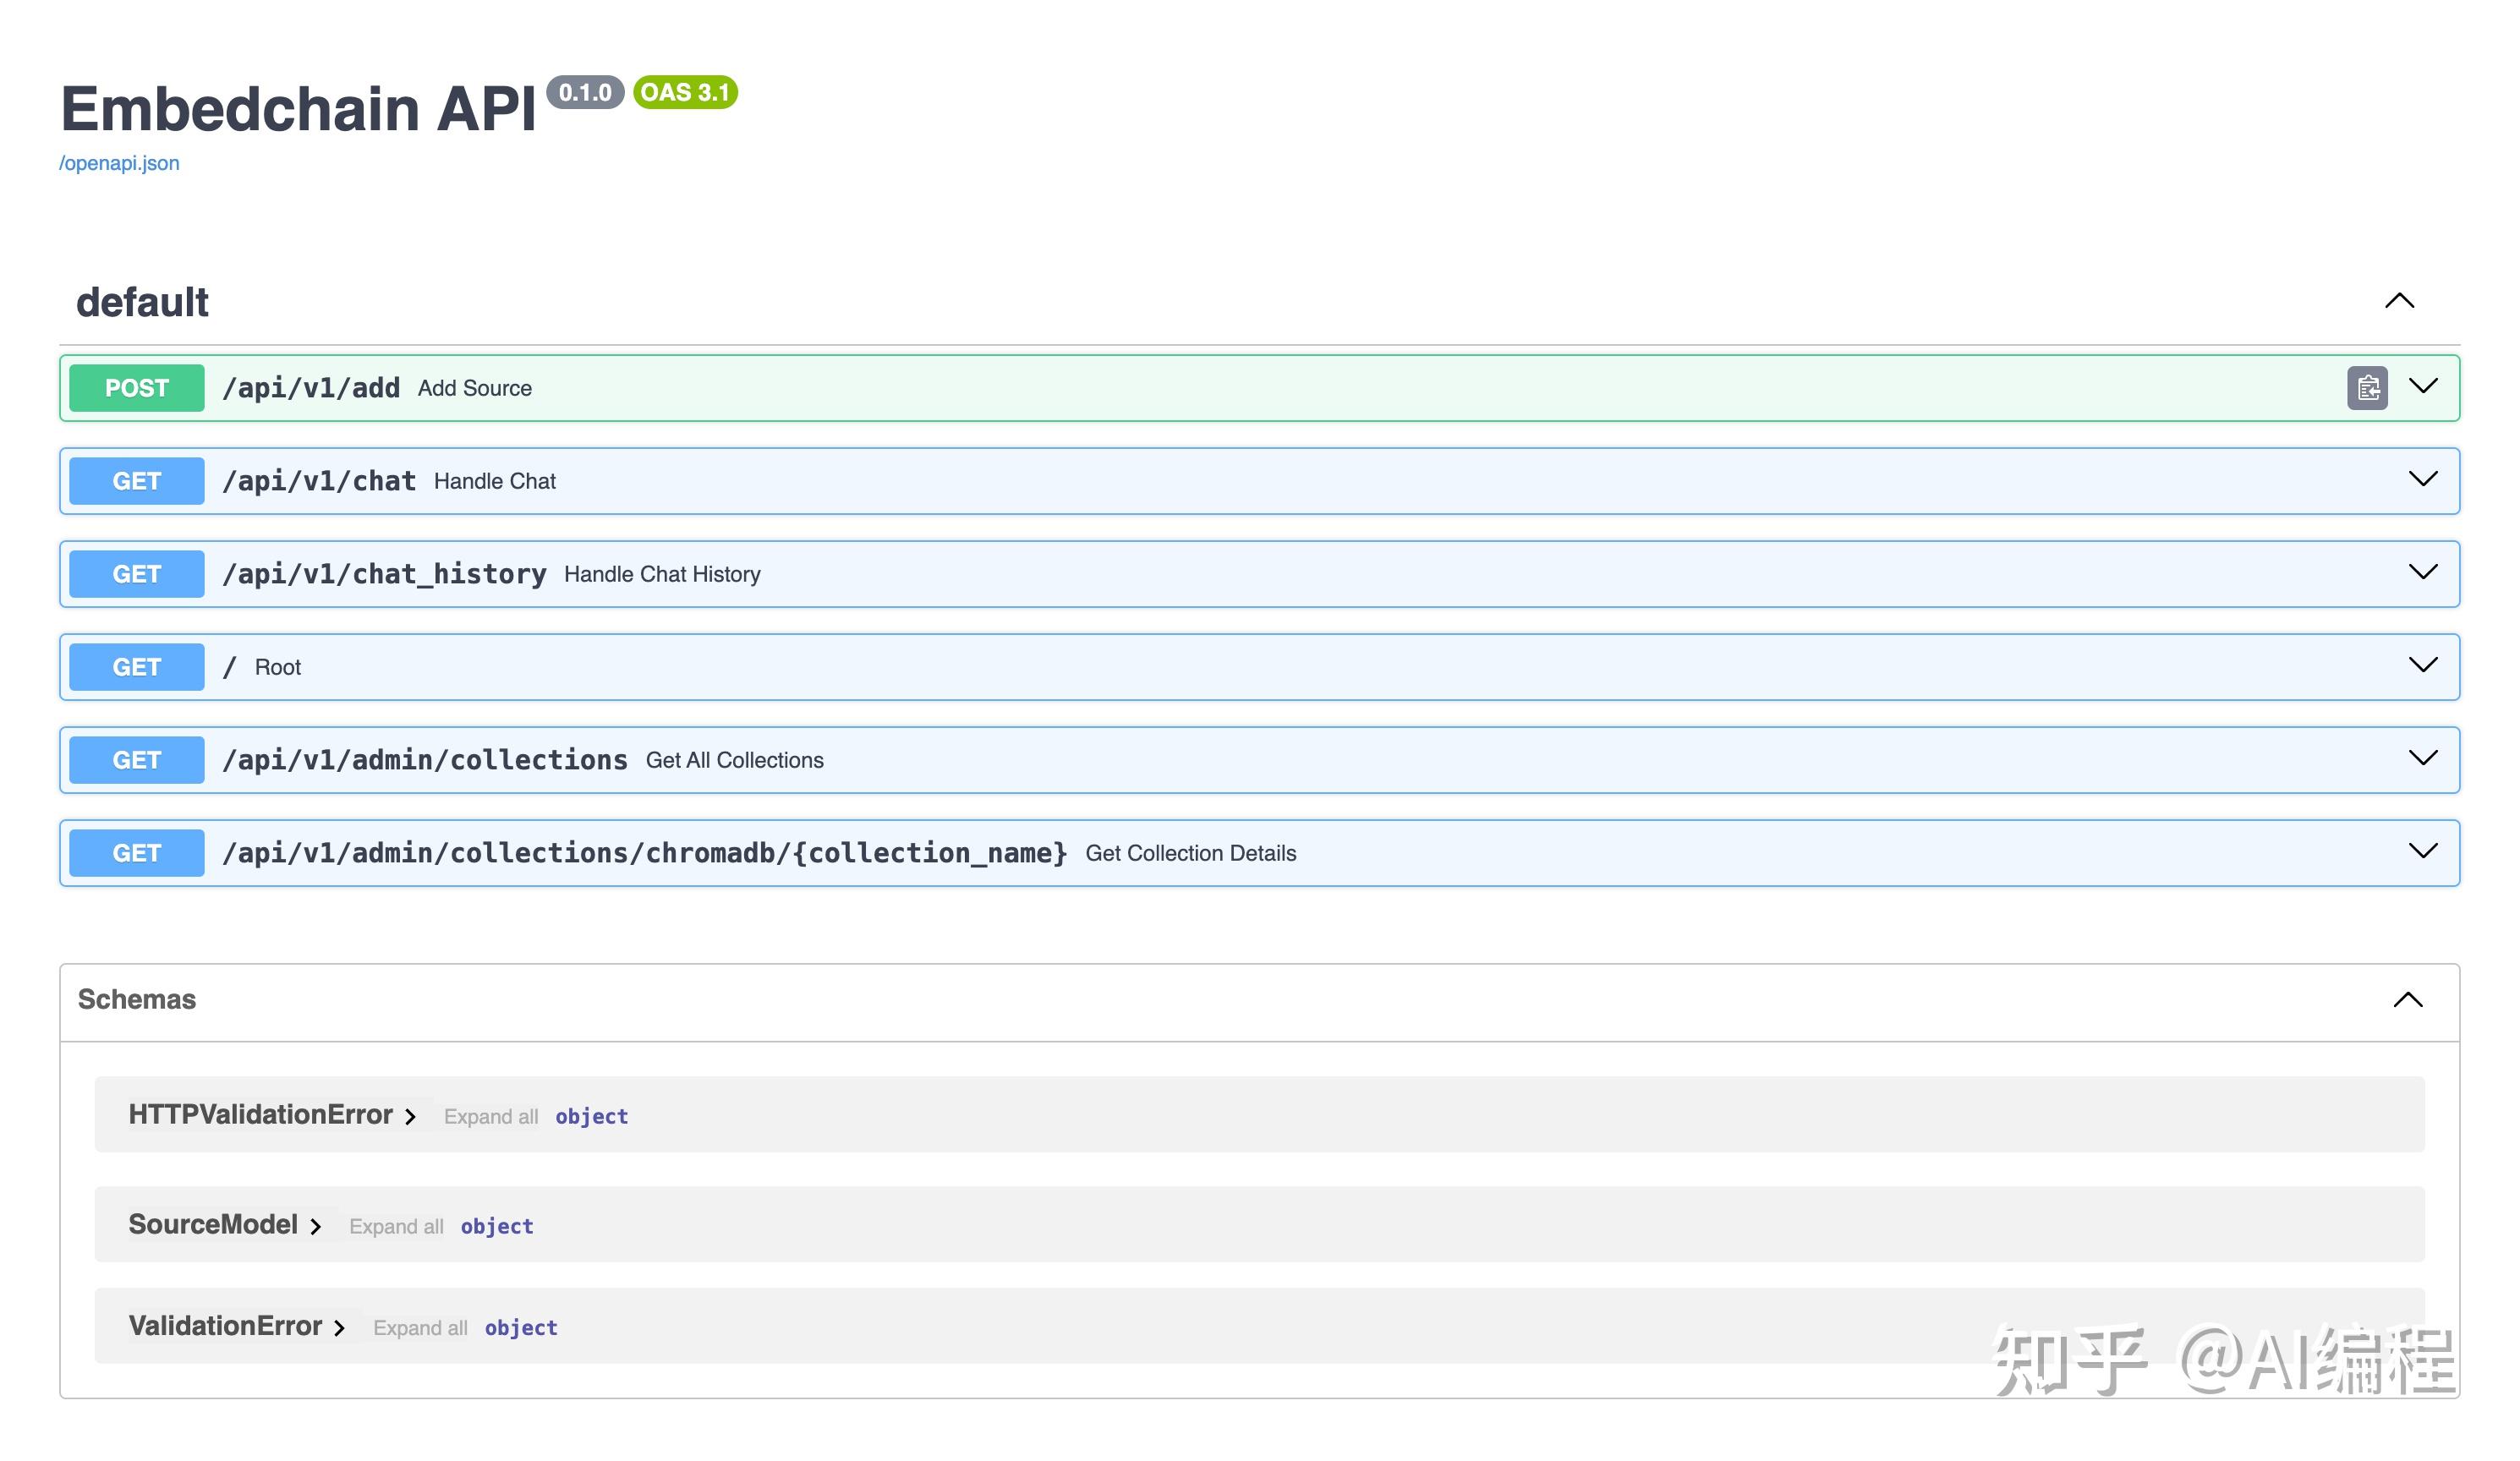Expand the Get Collection Details chevron
Screen dimensions: 2520x1461
point(2423,851)
